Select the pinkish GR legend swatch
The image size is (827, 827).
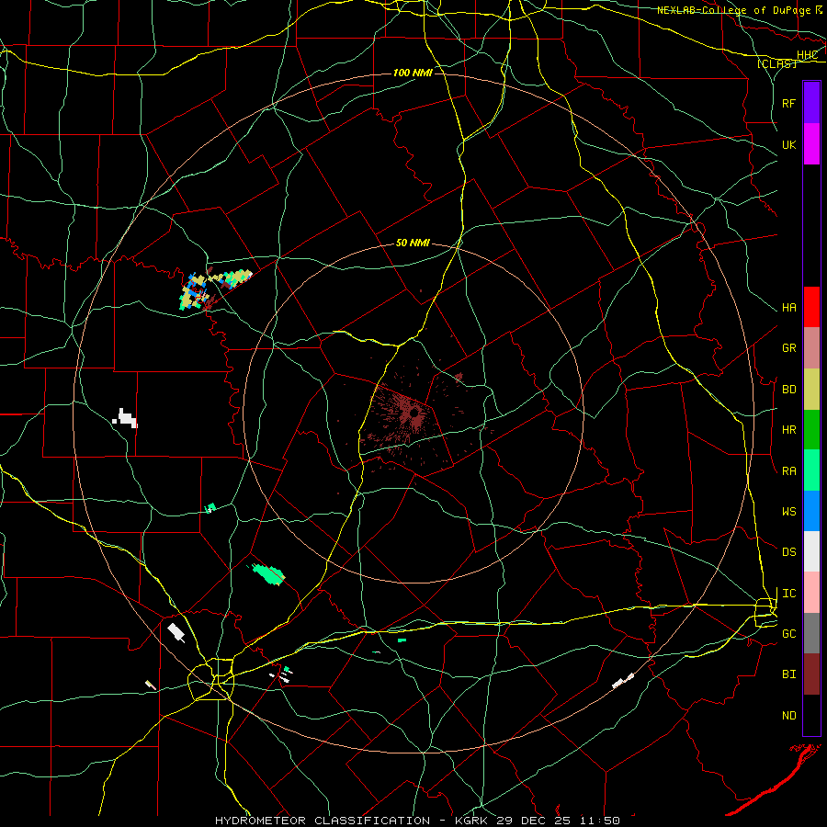(811, 347)
